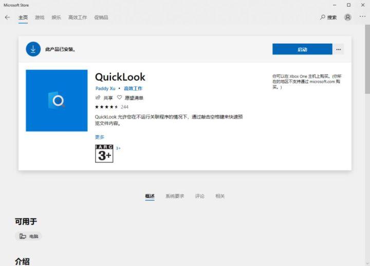370x266 pixels.
Task: Click the 共享 share icon
Action: [x=98, y=98]
